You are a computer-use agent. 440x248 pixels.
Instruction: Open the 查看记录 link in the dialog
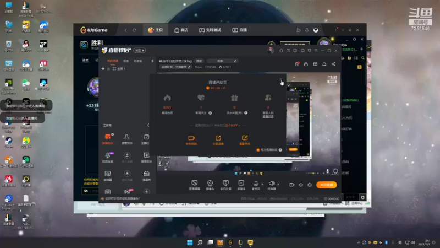[x=268, y=116]
